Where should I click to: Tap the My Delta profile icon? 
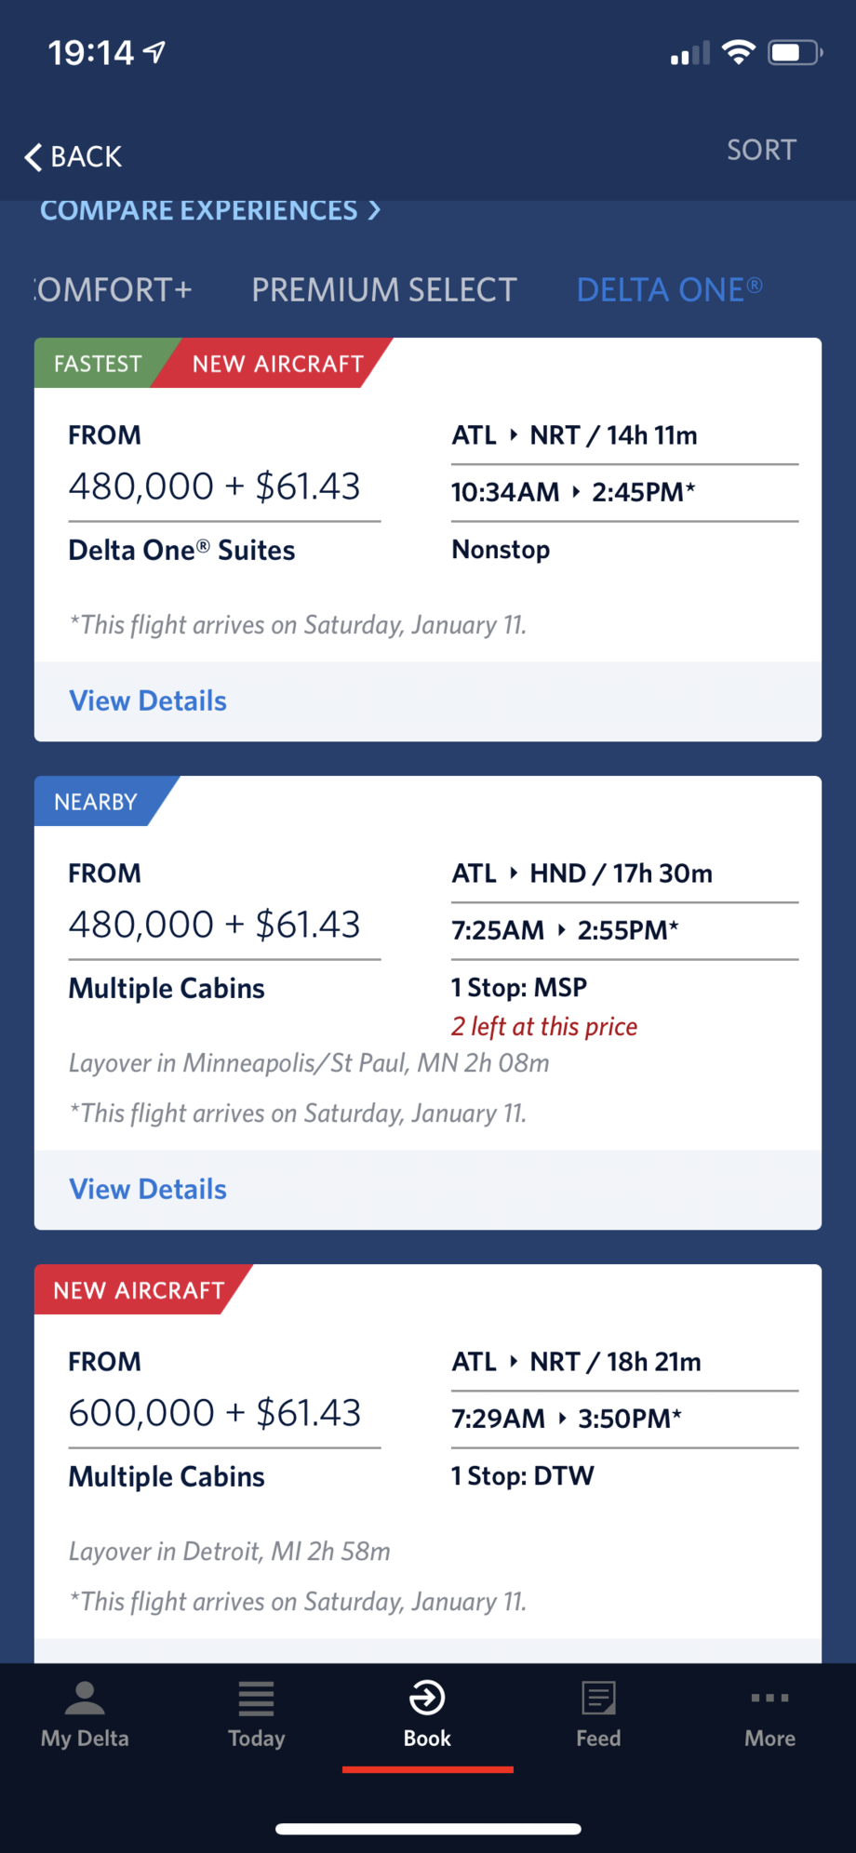pyautogui.click(x=85, y=1699)
